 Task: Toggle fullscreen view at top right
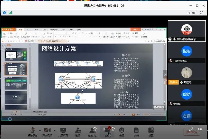[202, 13]
